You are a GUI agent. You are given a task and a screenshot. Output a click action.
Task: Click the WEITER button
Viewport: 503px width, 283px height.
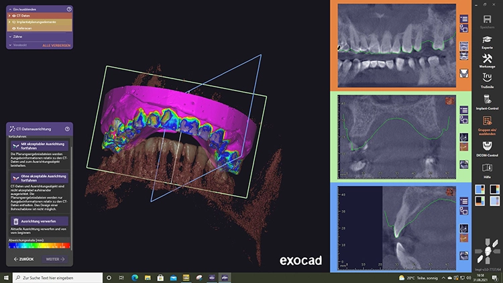[x=55, y=260]
